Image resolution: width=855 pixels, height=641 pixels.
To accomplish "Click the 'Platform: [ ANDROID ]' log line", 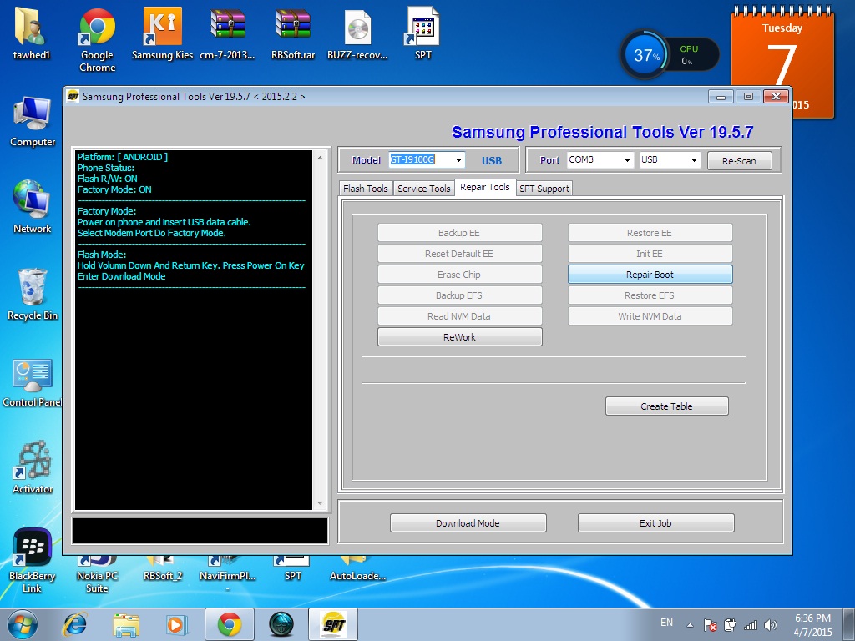I will [x=123, y=157].
